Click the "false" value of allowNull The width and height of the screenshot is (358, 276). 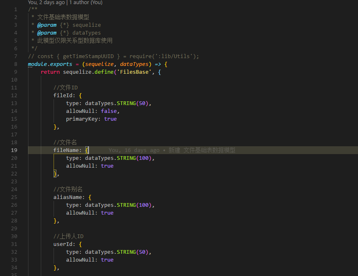[109, 111]
